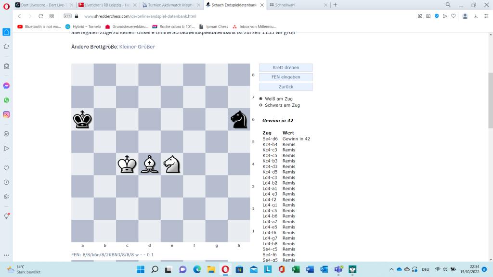
Task: Switch to the 'Dart Livescore' tab
Action: (43, 5)
